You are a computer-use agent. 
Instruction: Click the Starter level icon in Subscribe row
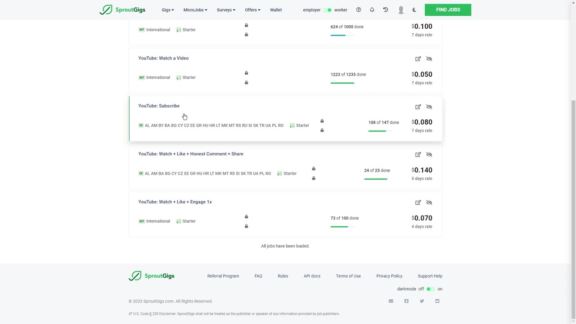point(292,126)
